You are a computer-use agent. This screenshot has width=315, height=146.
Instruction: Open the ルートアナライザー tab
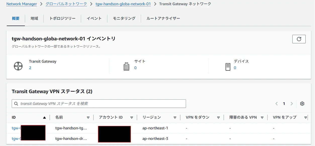pos(163,19)
